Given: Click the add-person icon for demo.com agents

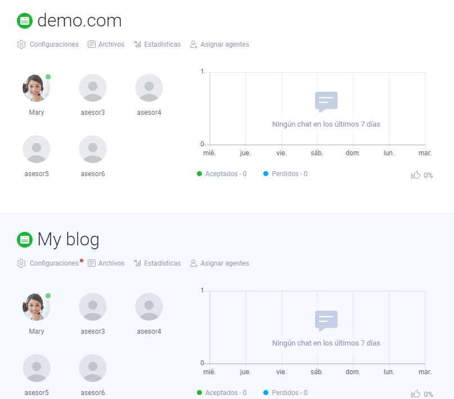Looking at the screenshot, I should pyautogui.click(x=194, y=44).
